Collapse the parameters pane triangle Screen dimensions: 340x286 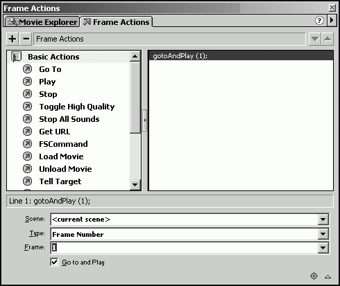328,276
